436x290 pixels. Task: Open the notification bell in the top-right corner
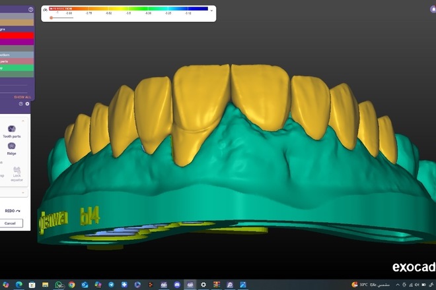tap(433, 9)
